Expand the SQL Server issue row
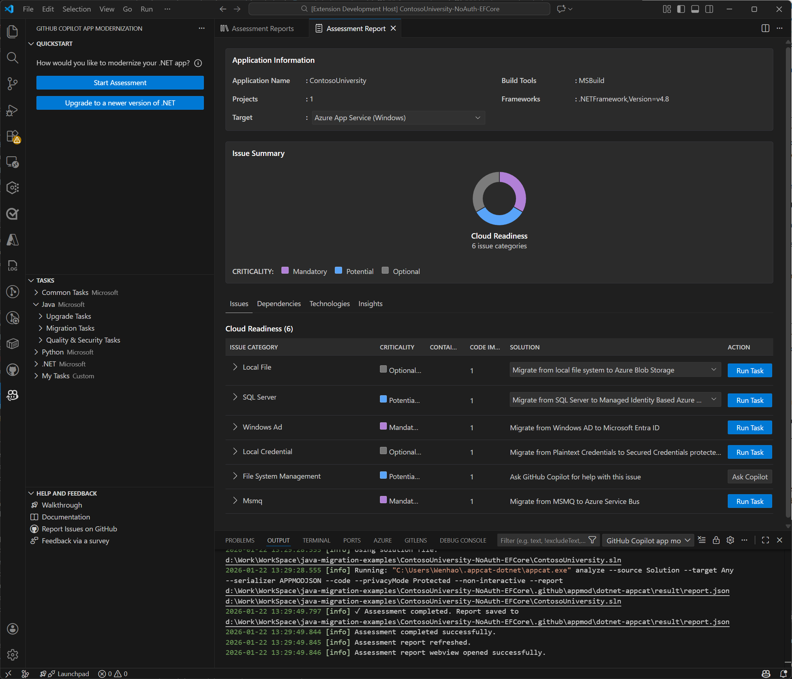This screenshot has width=792, height=679. [x=236, y=397]
